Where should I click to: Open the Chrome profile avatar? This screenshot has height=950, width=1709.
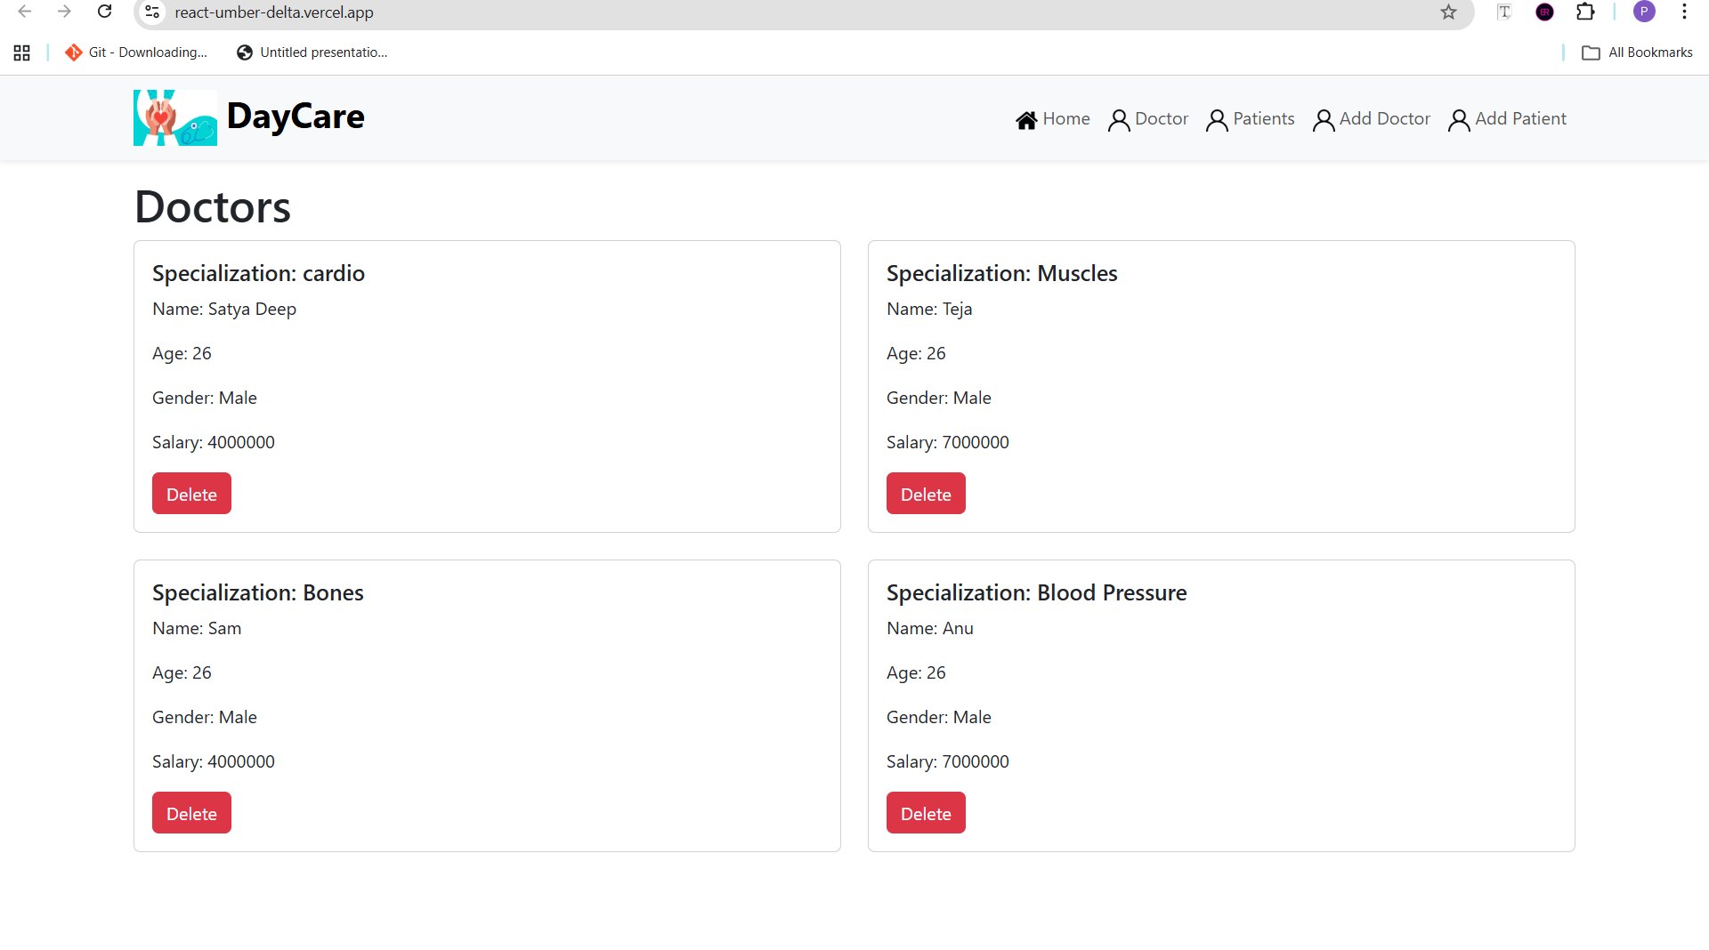pos(1644,12)
